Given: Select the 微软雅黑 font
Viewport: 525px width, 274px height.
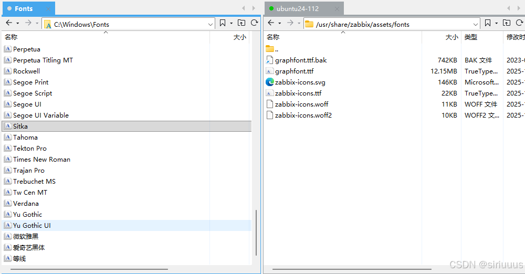Looking at the screenshot, I should click(25, 237).
